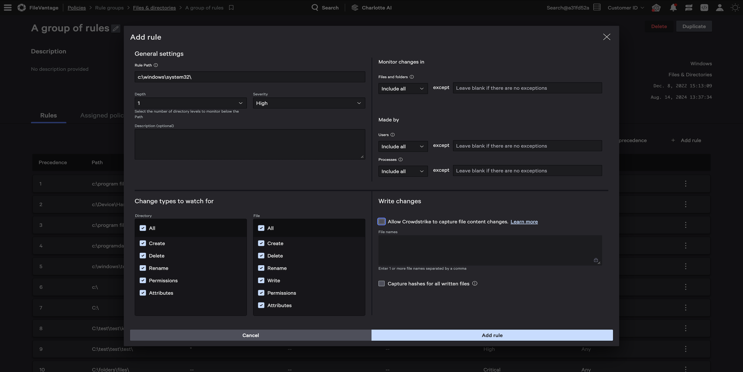
Task: Enable Capture hashes for all written files
Action: click(x=381, y=283)
